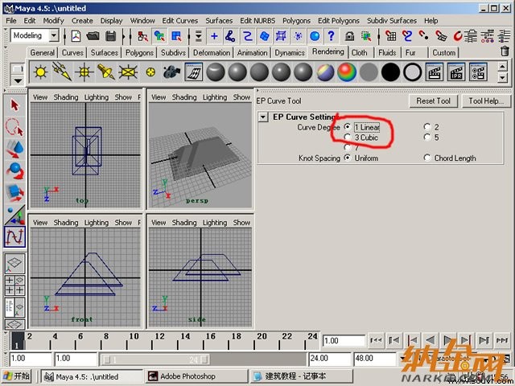
Task: Collapse the EP Curve Settings section
Action: [263, 117]
